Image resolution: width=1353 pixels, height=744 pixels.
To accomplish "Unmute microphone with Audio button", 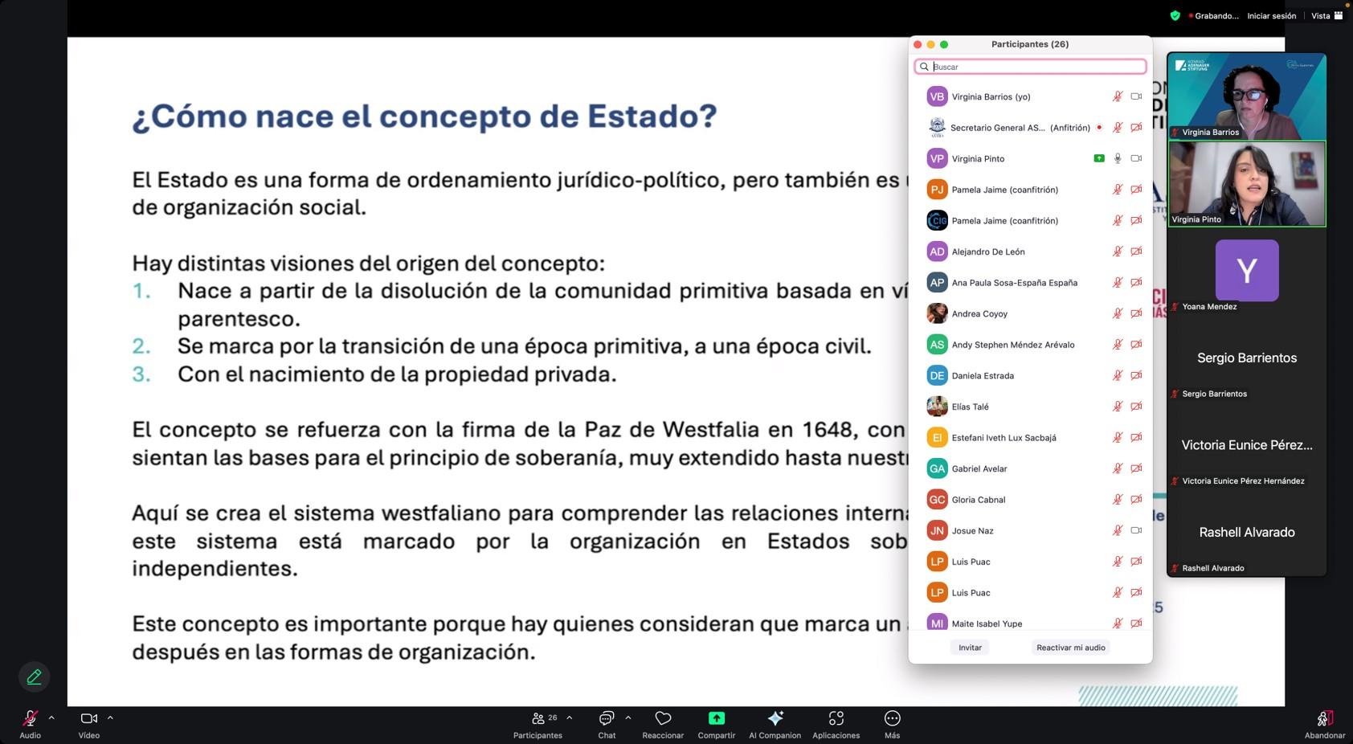I will 30,718.
